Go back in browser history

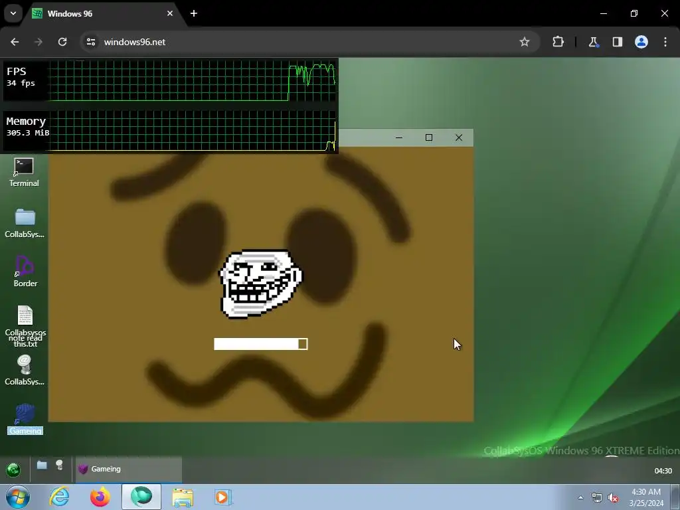click(15, 42)
